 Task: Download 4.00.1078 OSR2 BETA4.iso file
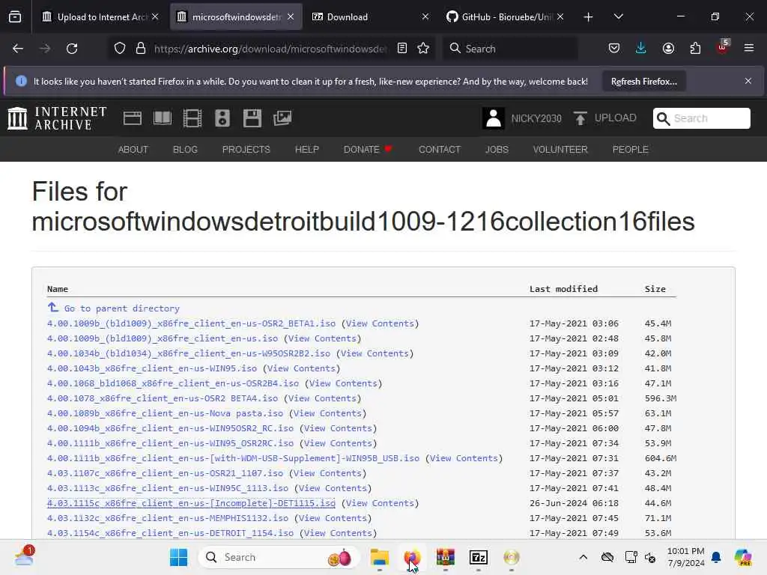click(163, 398)
